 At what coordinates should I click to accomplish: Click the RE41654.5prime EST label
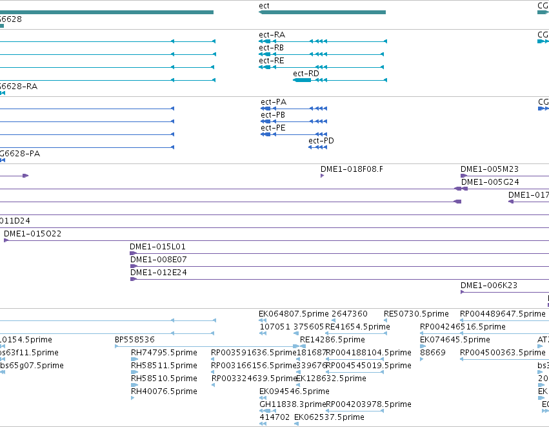[357, 327]
